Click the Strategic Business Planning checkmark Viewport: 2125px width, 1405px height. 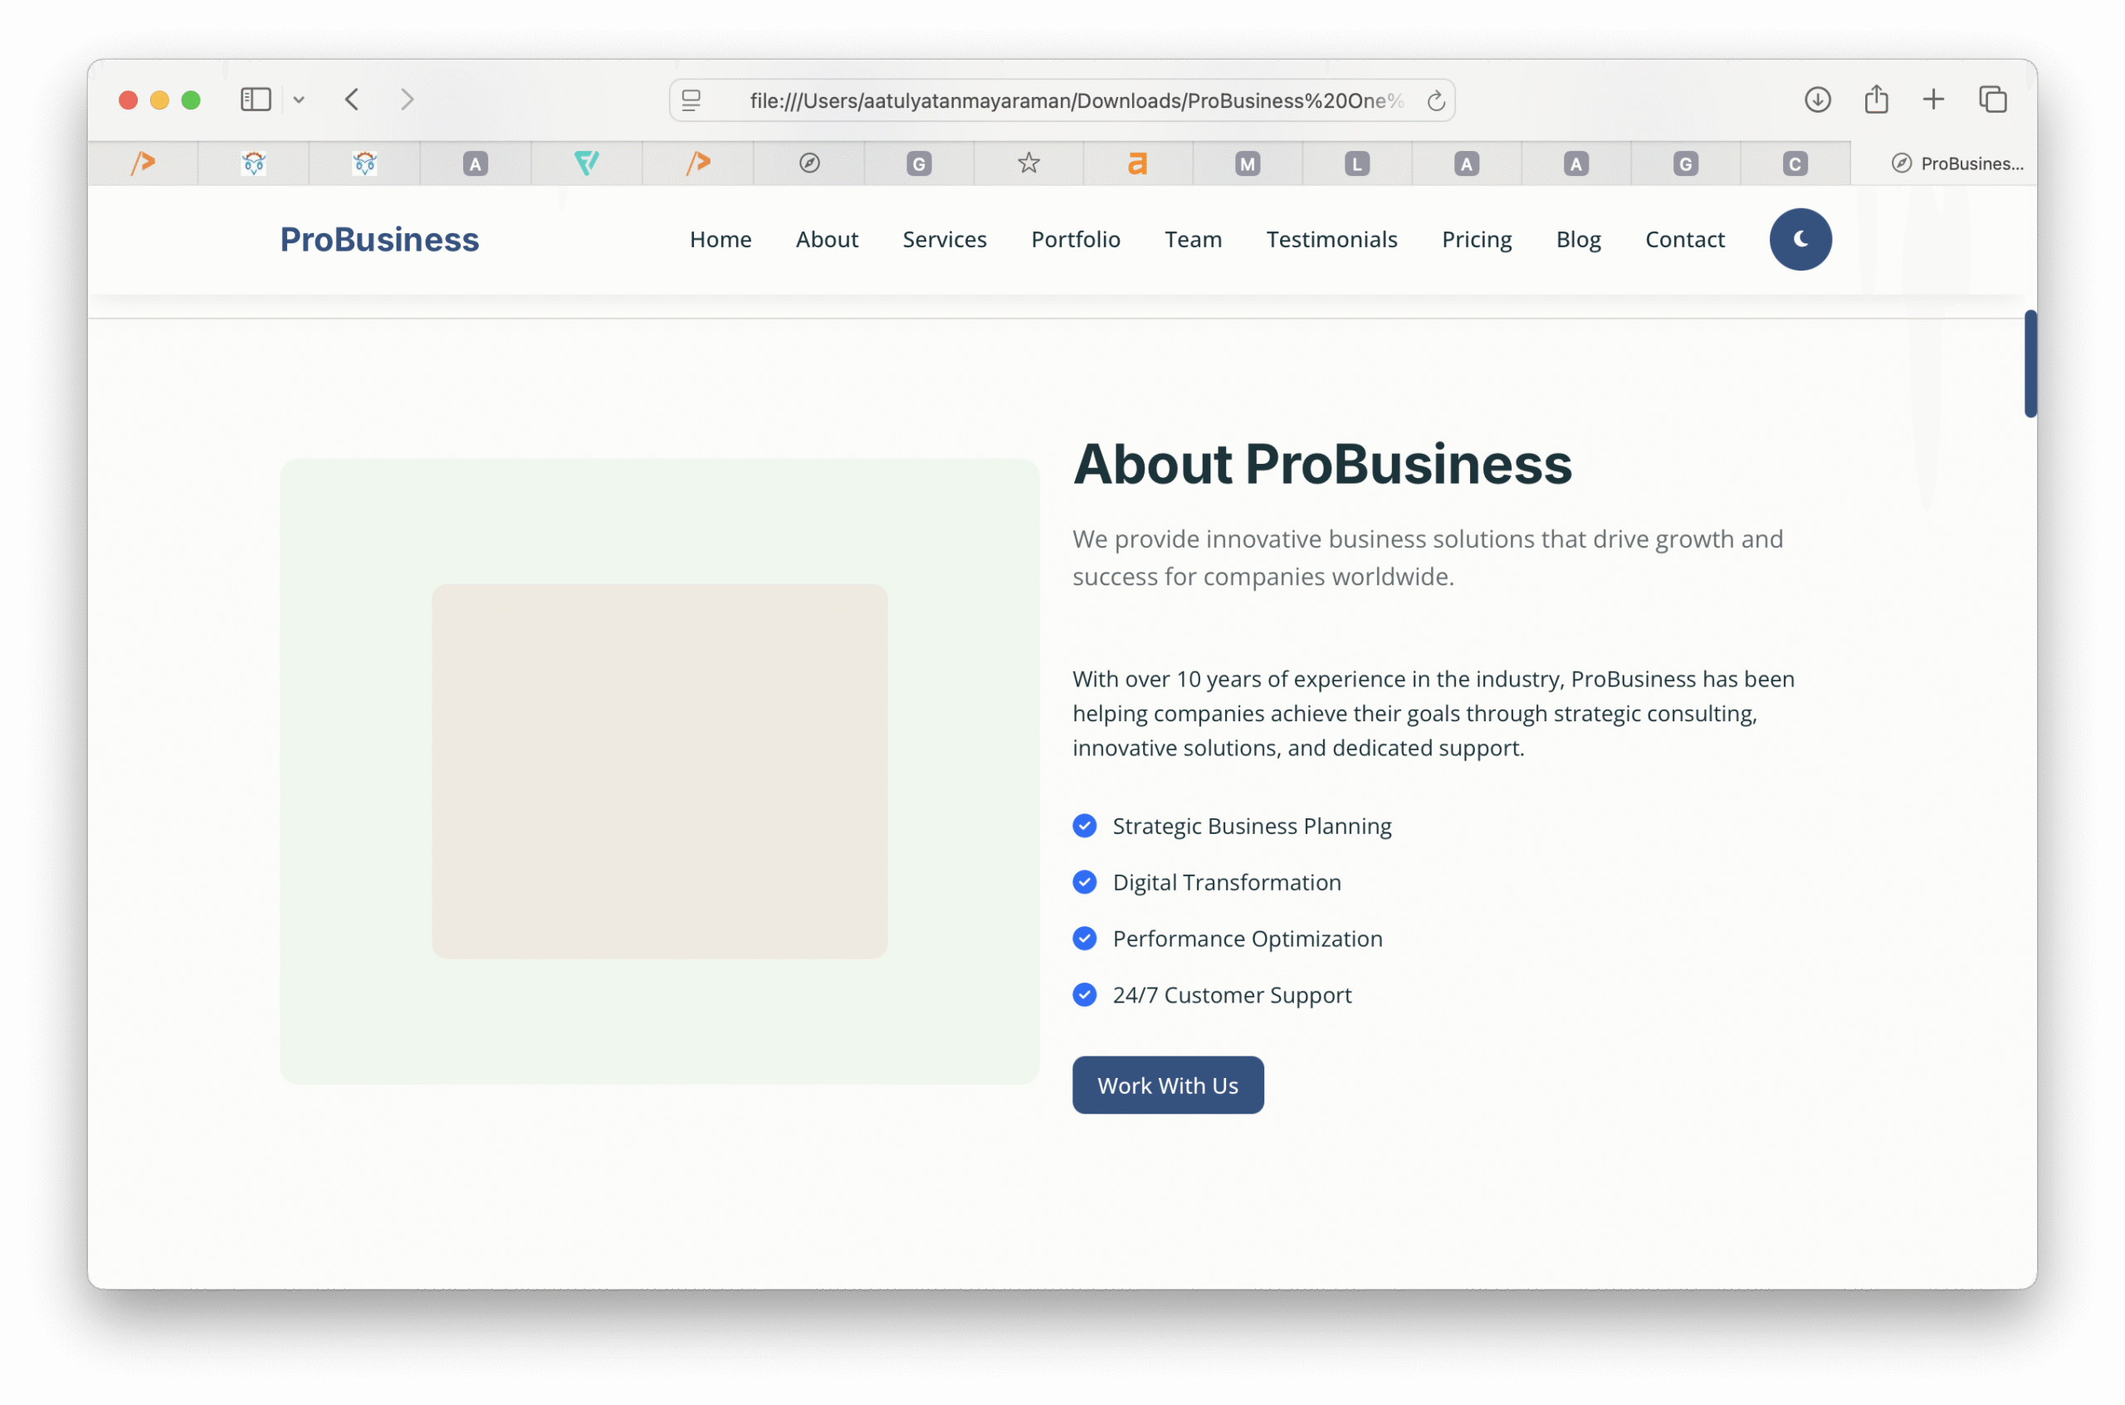point(1084,825)
